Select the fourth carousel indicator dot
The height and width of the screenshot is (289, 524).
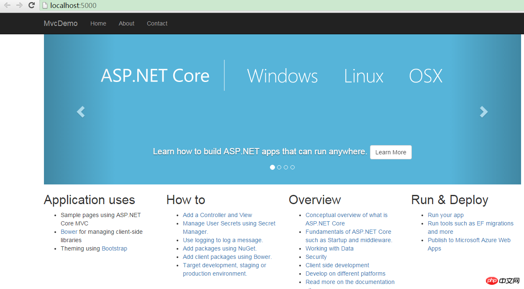point(293,167)
